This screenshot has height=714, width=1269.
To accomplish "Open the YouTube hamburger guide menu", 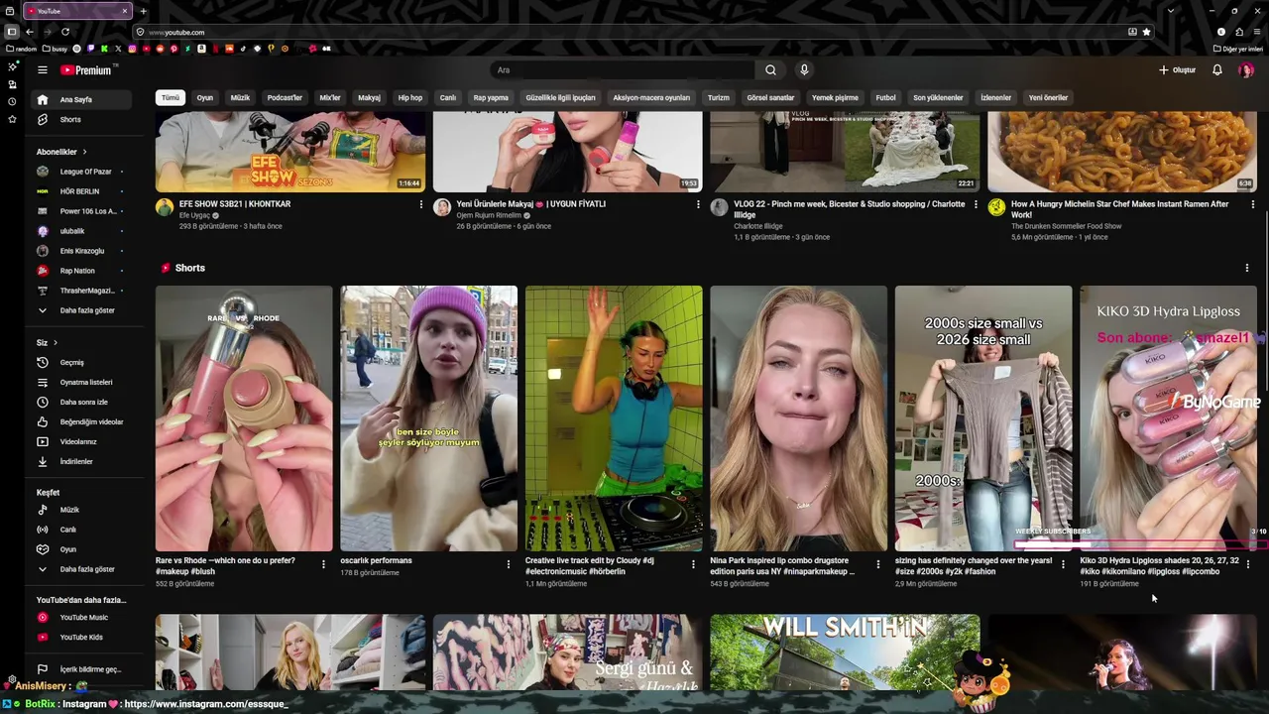I will click(43, 70).
